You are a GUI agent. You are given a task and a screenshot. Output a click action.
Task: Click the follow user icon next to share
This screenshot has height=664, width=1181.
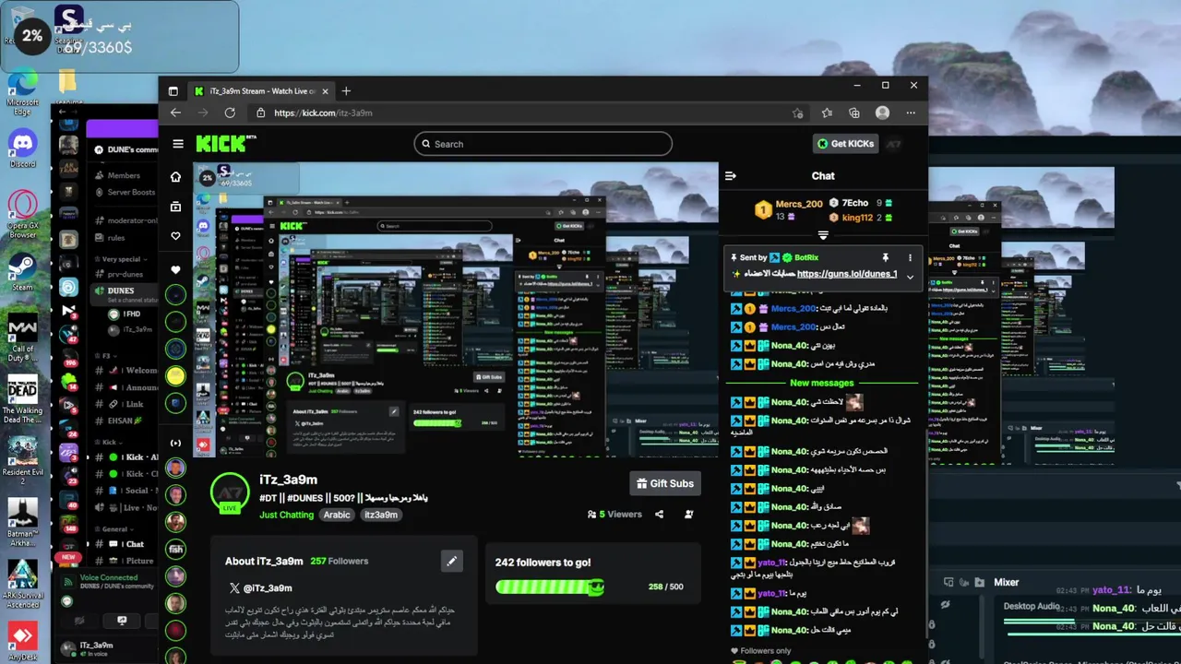[x=689, y=515]
